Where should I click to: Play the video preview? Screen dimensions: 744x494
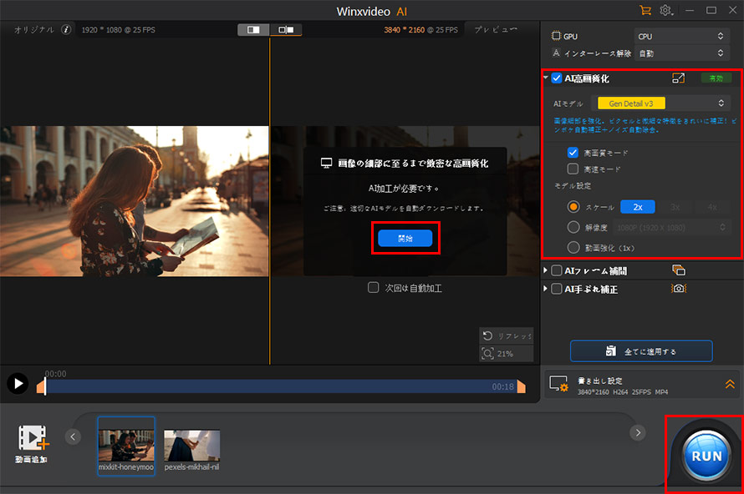click(18, 383)
